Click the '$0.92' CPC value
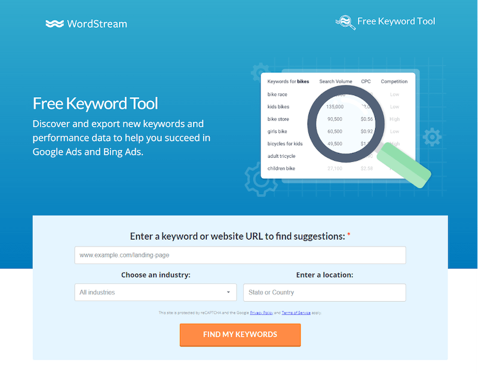Screen dimensions: 478x374 (x=367, y=131)
